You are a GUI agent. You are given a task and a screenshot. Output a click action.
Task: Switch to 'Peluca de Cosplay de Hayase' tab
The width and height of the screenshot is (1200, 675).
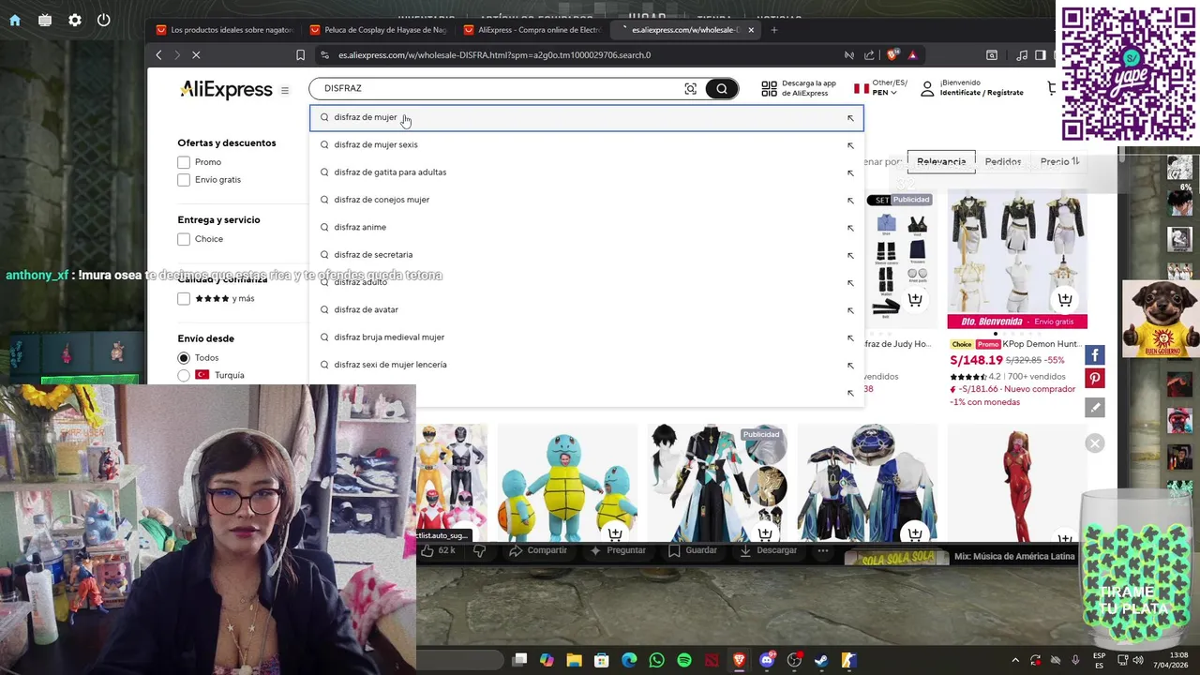(x=378, y=30)
